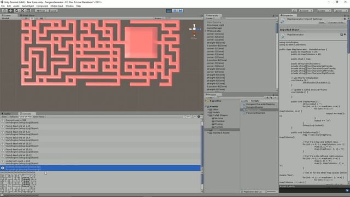This screenshot has height=197, width=350.
Task: Click info icon of 'visited cell count' log
Action: click(2, 162)
